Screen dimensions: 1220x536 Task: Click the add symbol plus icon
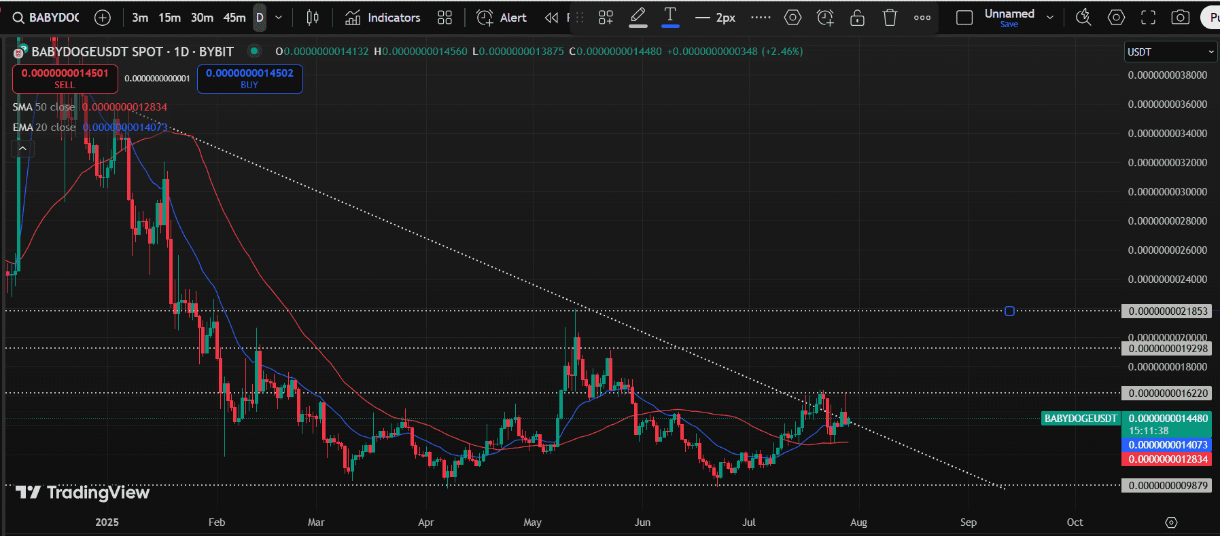tap(103, 18)
